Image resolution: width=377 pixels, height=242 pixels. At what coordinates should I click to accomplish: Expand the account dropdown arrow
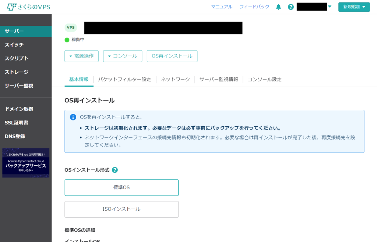[x=330, y=7]
